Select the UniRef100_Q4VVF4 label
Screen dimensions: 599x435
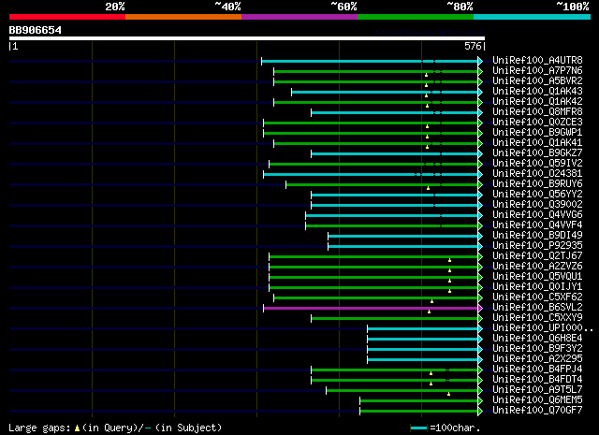pyautogui.click(x=537, y=225)
